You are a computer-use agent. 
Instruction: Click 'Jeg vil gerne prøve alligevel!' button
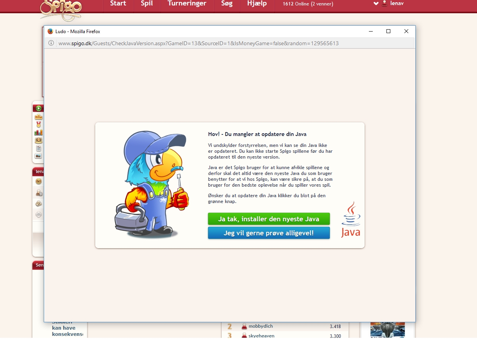(269, 233)
